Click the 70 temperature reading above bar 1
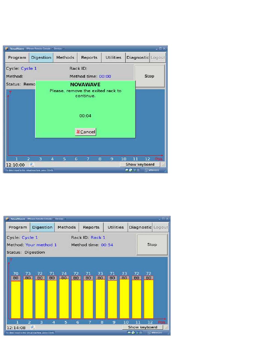The width and height of the screenshot is (261, 346). coord(16,274)
